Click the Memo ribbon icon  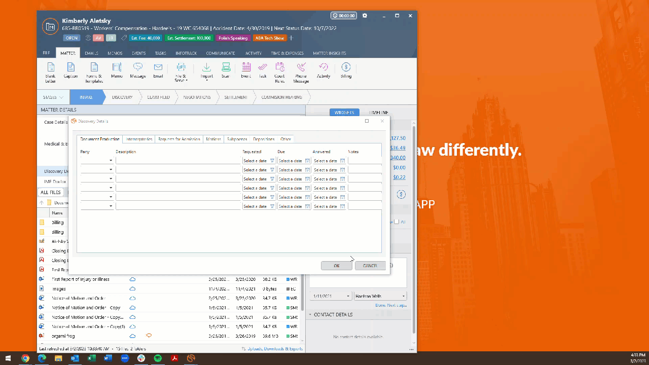pyautogui.click(x=117, y=71)
